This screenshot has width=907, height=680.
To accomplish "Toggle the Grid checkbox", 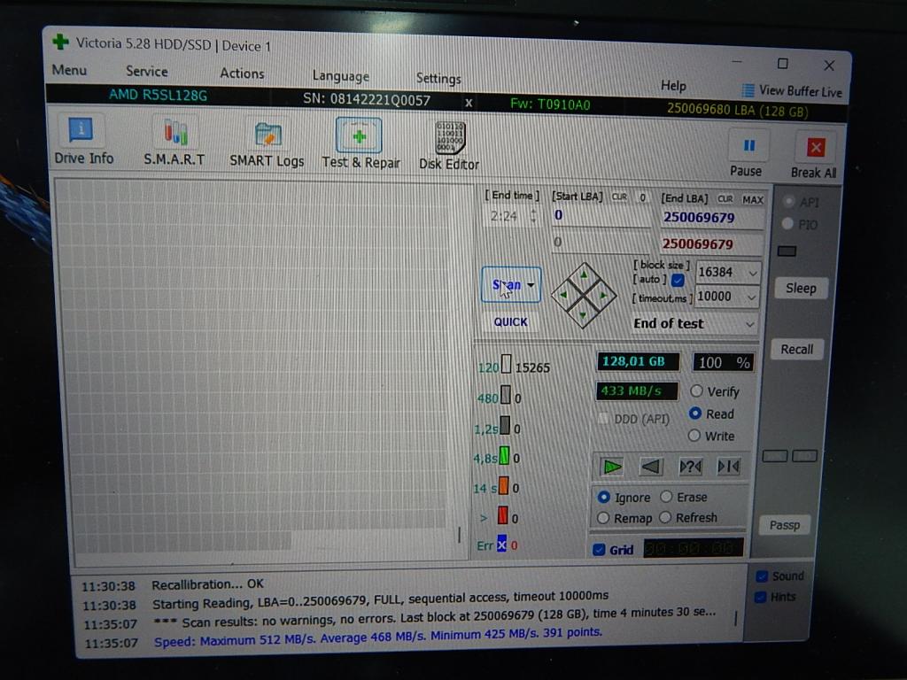I will (x=600, y=549).
